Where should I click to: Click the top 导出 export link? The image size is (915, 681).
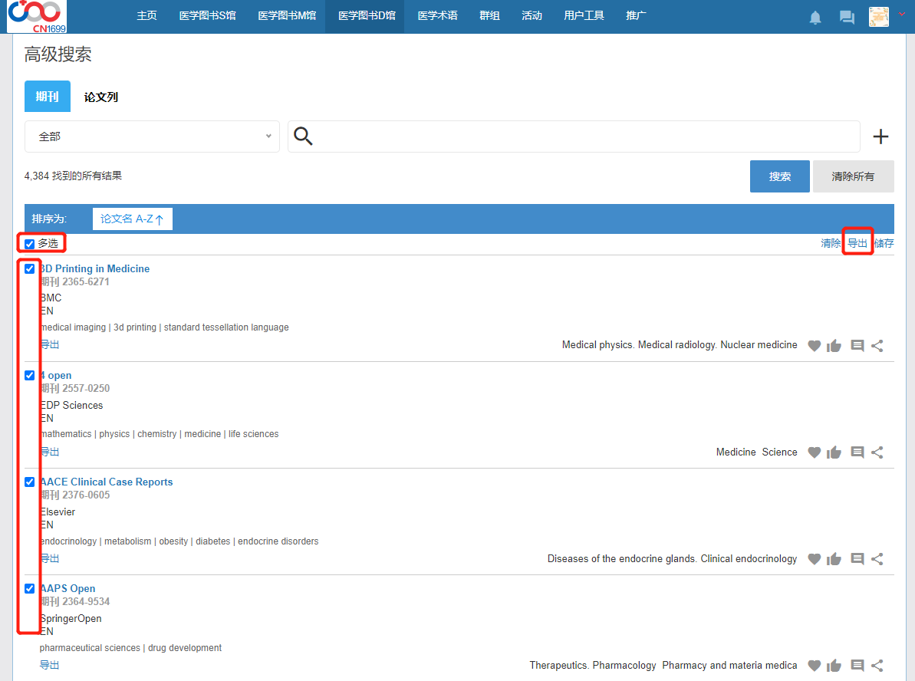point(857,243)
